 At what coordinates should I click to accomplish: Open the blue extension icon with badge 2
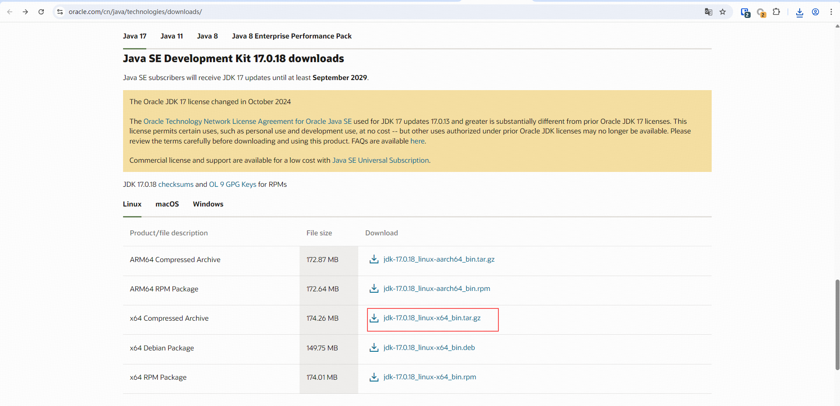point(745,12)
